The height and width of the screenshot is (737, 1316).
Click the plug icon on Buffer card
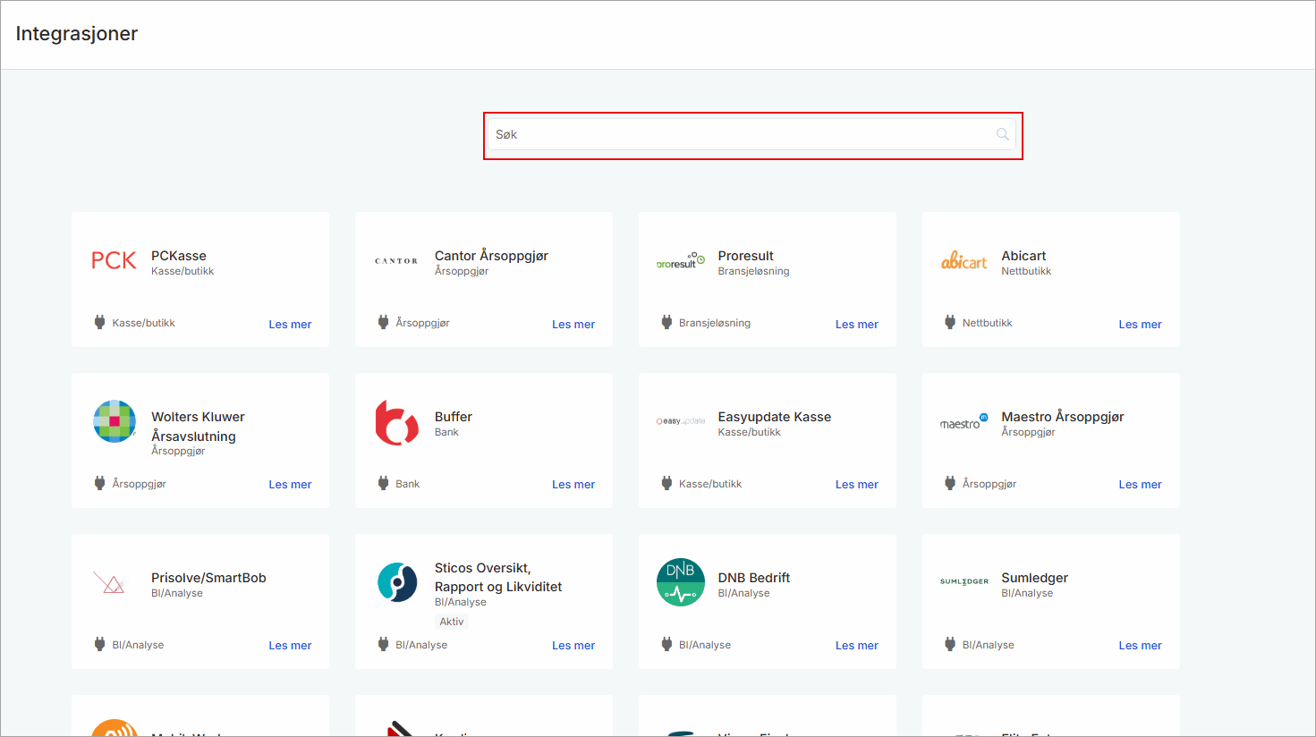click(x=384, y=483)
